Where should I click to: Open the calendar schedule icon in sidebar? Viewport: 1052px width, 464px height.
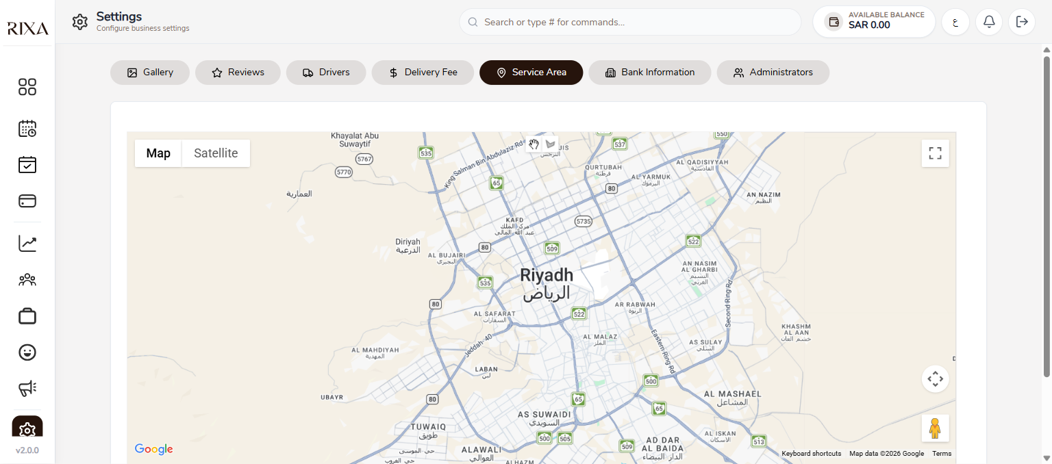[x=27, y=128]
